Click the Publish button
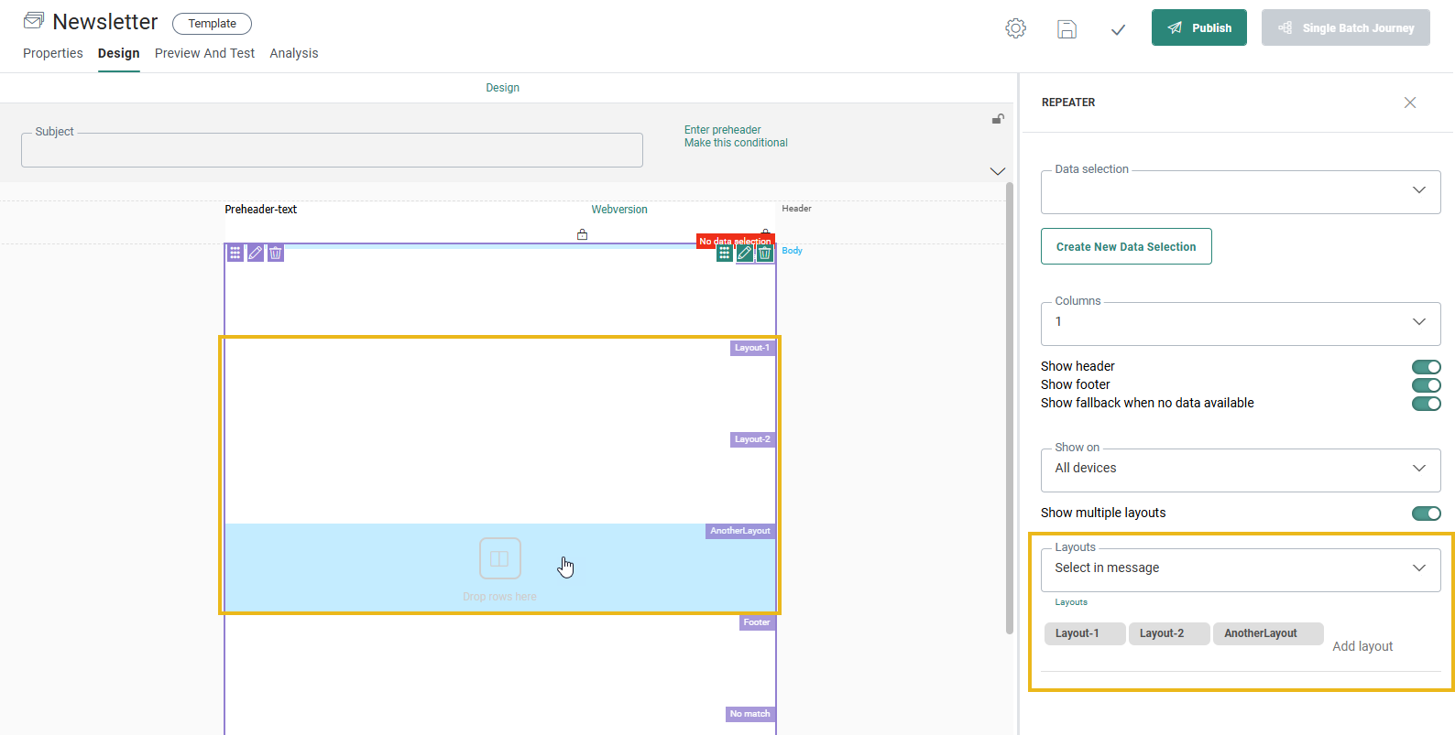This screenshot has width=1455, height=735. (1198, 27)
